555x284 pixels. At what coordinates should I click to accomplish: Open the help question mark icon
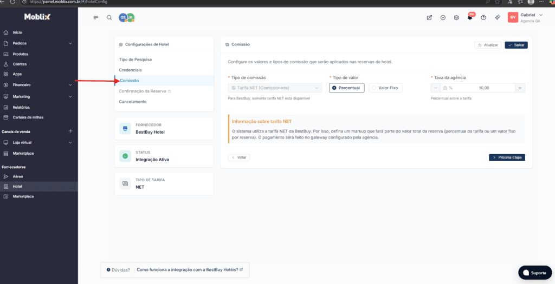coord(483,18)
